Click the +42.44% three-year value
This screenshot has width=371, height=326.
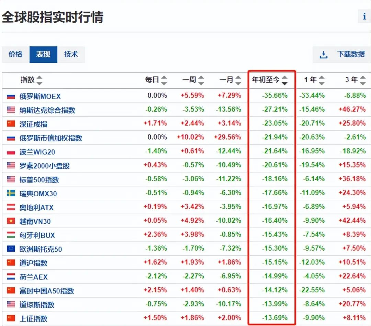352,220
